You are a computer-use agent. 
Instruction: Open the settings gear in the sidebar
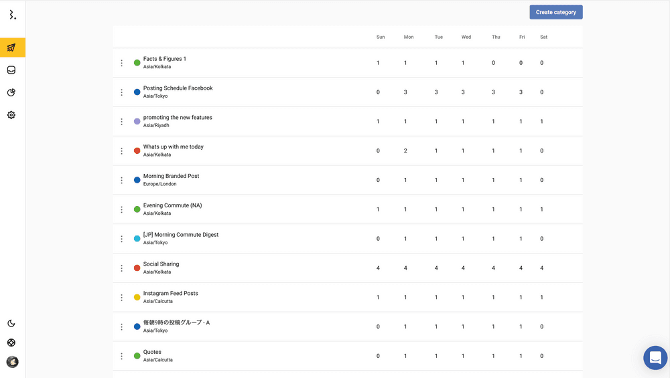pos(12,115)
